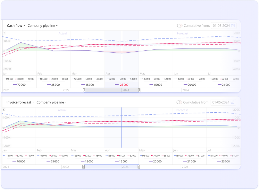
Task: Grab right range handle of Invoice forecast timeline
Action: coord(139,167)
